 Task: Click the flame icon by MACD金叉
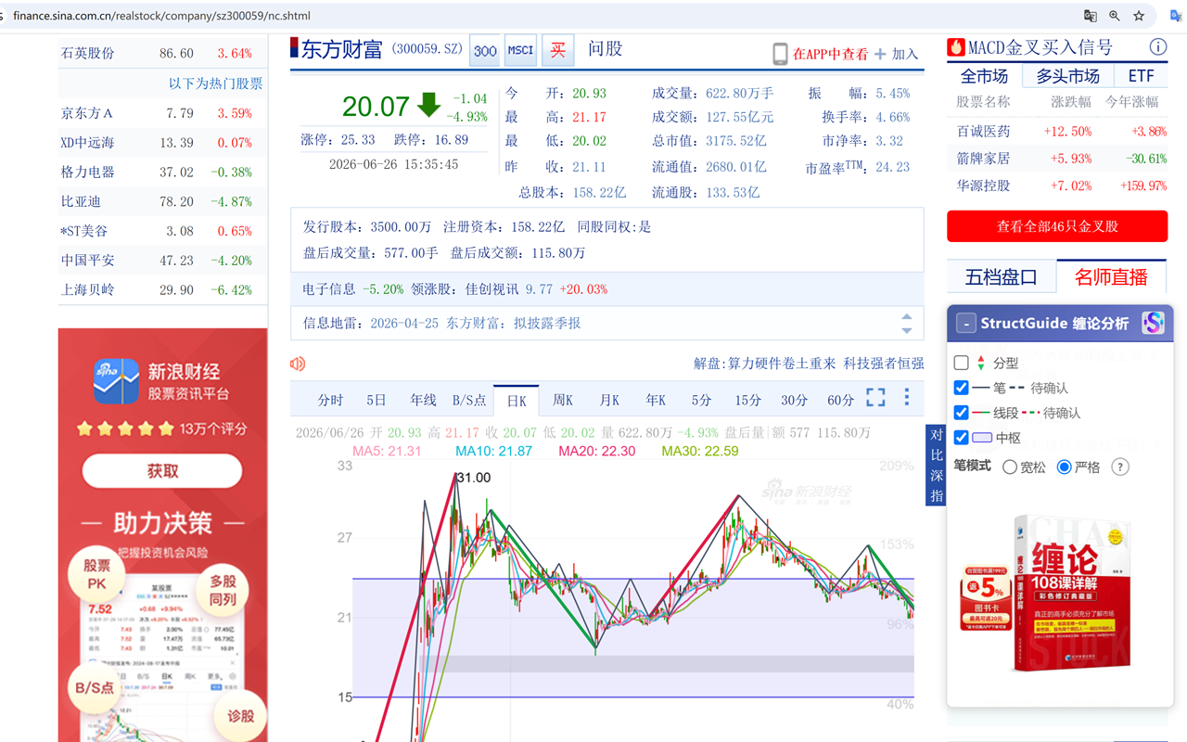956,47
